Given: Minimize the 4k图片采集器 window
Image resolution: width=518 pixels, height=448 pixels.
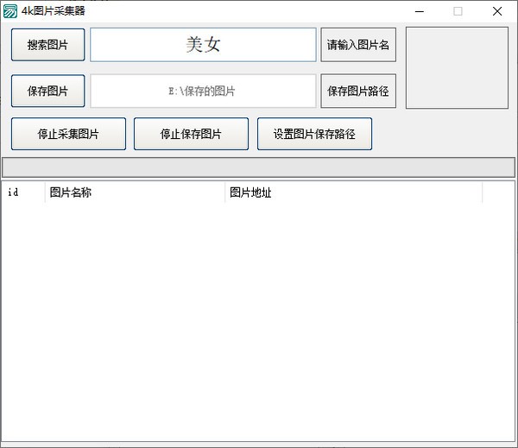Looking at the screenshot, I should pyautogui.click(x=420, y=11).
